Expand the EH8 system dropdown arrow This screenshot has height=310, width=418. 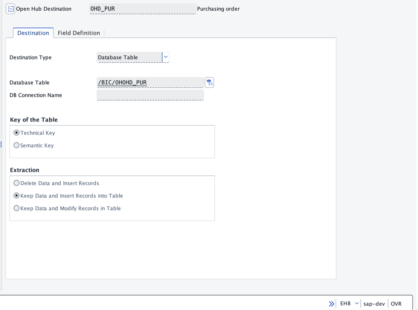[357, 303]
